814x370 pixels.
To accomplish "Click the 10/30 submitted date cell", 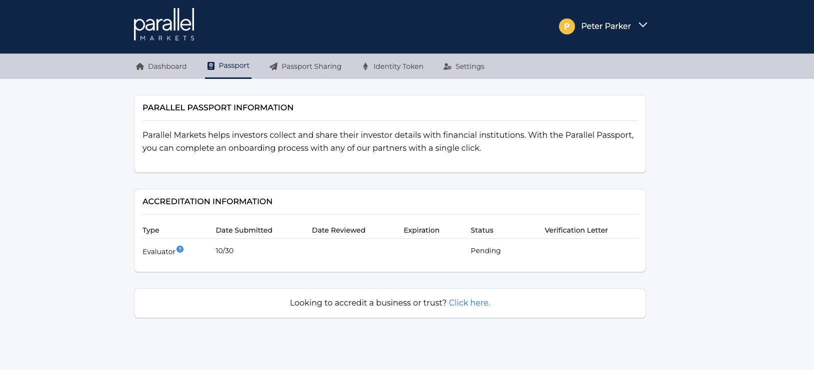I will pyautogui.click(x=224, y=251).
